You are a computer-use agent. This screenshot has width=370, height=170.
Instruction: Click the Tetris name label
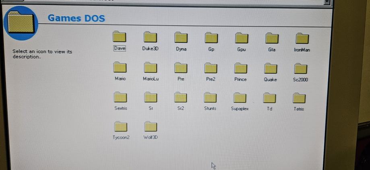(299, 109)
